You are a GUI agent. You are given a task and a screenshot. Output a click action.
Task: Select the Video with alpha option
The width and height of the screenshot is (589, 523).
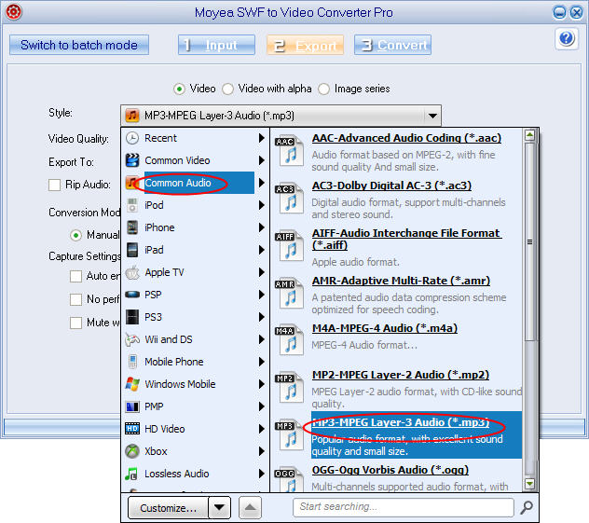point(227,89)
